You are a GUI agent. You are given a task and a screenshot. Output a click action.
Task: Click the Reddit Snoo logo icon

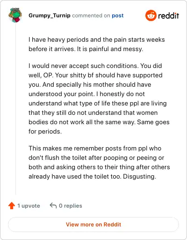click(x=151, y=15)
